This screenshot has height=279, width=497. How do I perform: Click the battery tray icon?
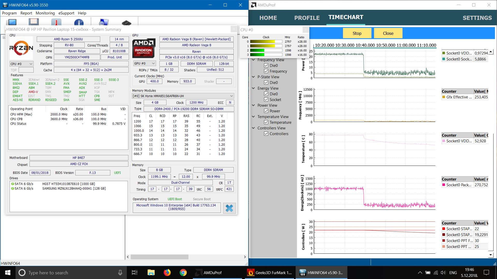click(428, 273)
